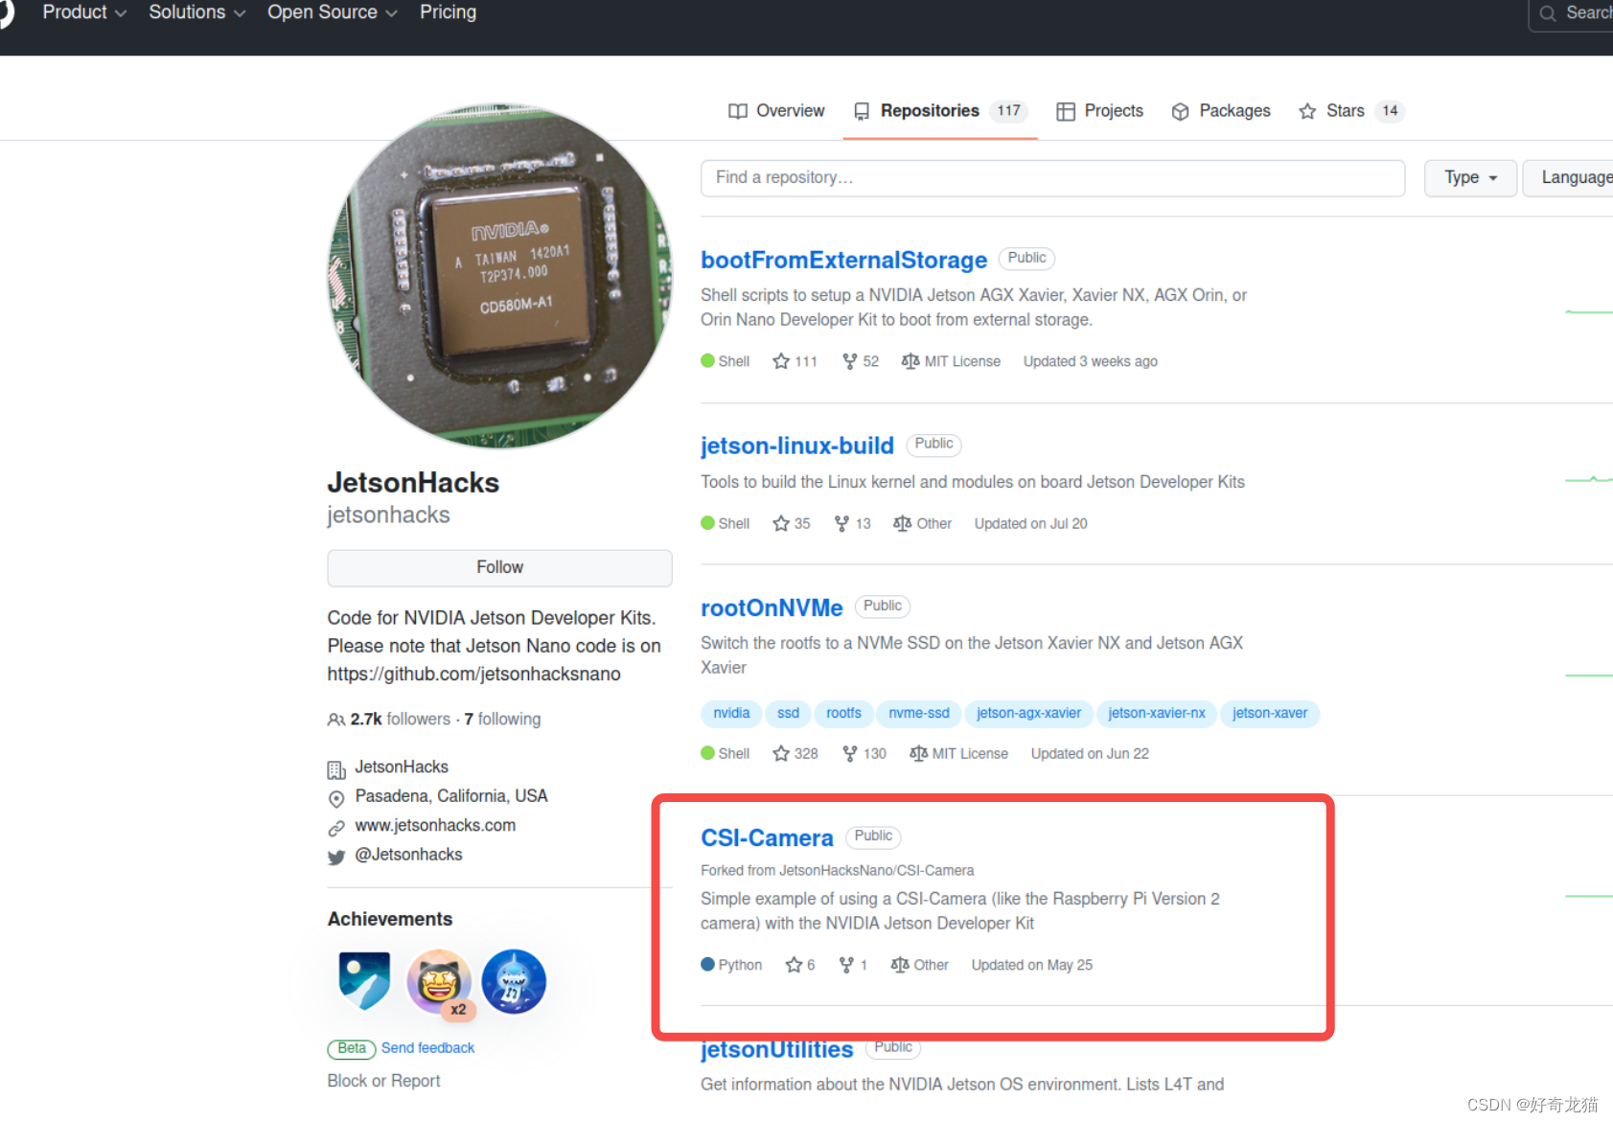Click the Starstruck achievement badge x2
Image resolution: width=1613 pixels, height=1122 pixels.
439,981
